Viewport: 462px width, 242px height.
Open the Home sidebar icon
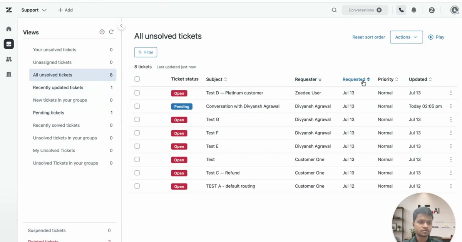(9, 29)
